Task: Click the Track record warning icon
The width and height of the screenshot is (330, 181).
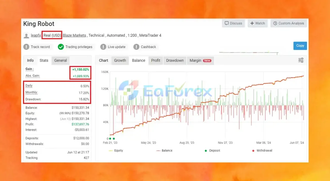Action: coord(26,47)
